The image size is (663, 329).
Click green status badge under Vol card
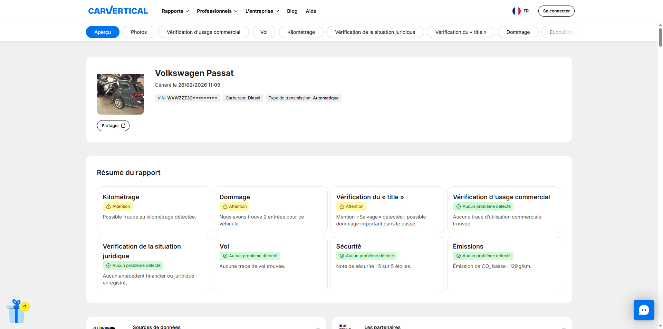(x=250, y=256)
